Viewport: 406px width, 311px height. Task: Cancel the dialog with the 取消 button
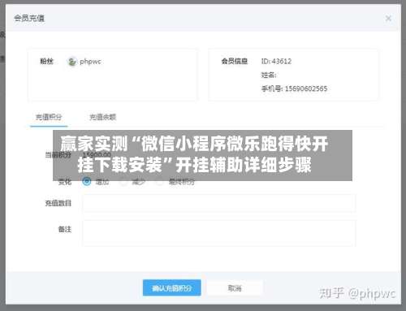tap(235, 287)
